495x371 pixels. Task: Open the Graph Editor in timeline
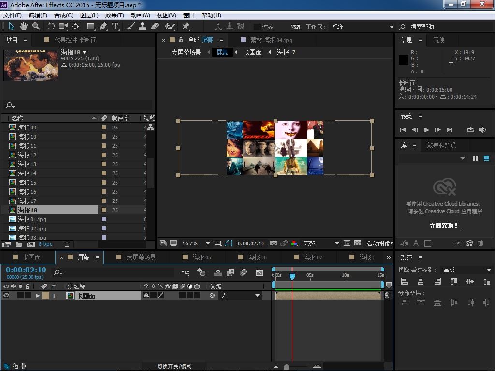pos(259,272)
